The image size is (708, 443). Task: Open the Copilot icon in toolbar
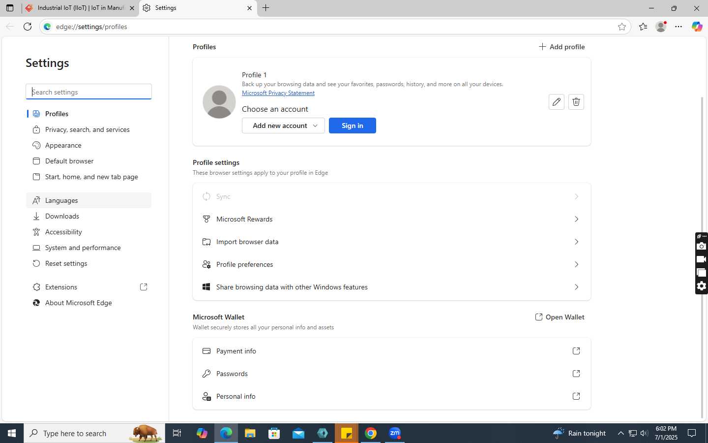[x=697, y=27]
